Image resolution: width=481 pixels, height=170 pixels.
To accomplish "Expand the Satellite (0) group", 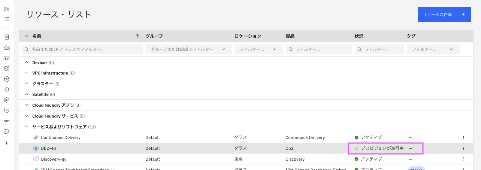I will click(26, 94).
